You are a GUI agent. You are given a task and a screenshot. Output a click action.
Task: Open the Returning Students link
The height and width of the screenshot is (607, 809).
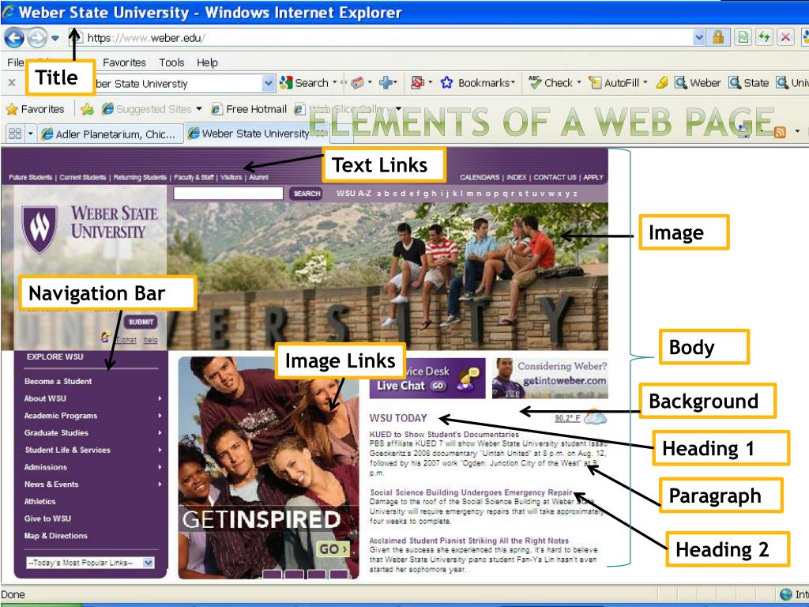pos(140,177)
